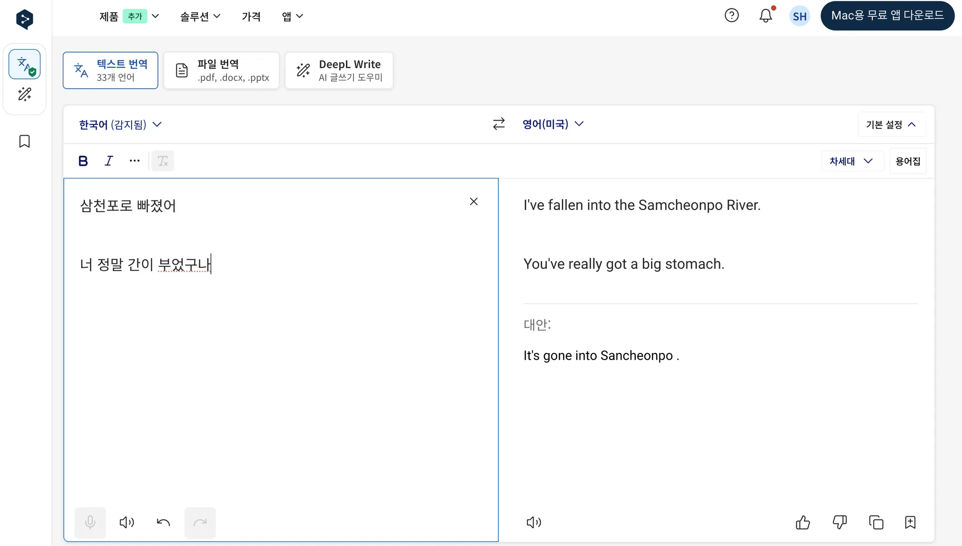Open source language 한국어 dropdown

point(120,124)
